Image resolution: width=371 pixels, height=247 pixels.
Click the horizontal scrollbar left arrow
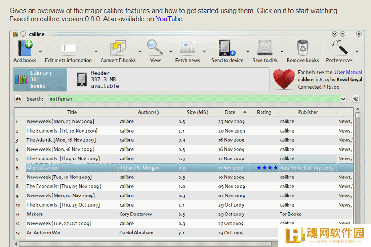16,244
